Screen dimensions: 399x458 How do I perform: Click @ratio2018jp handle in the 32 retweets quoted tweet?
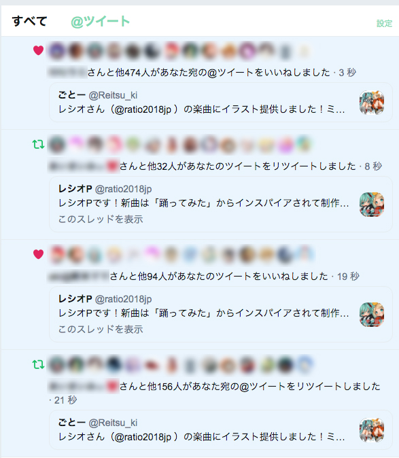click(x=124, y=190)
